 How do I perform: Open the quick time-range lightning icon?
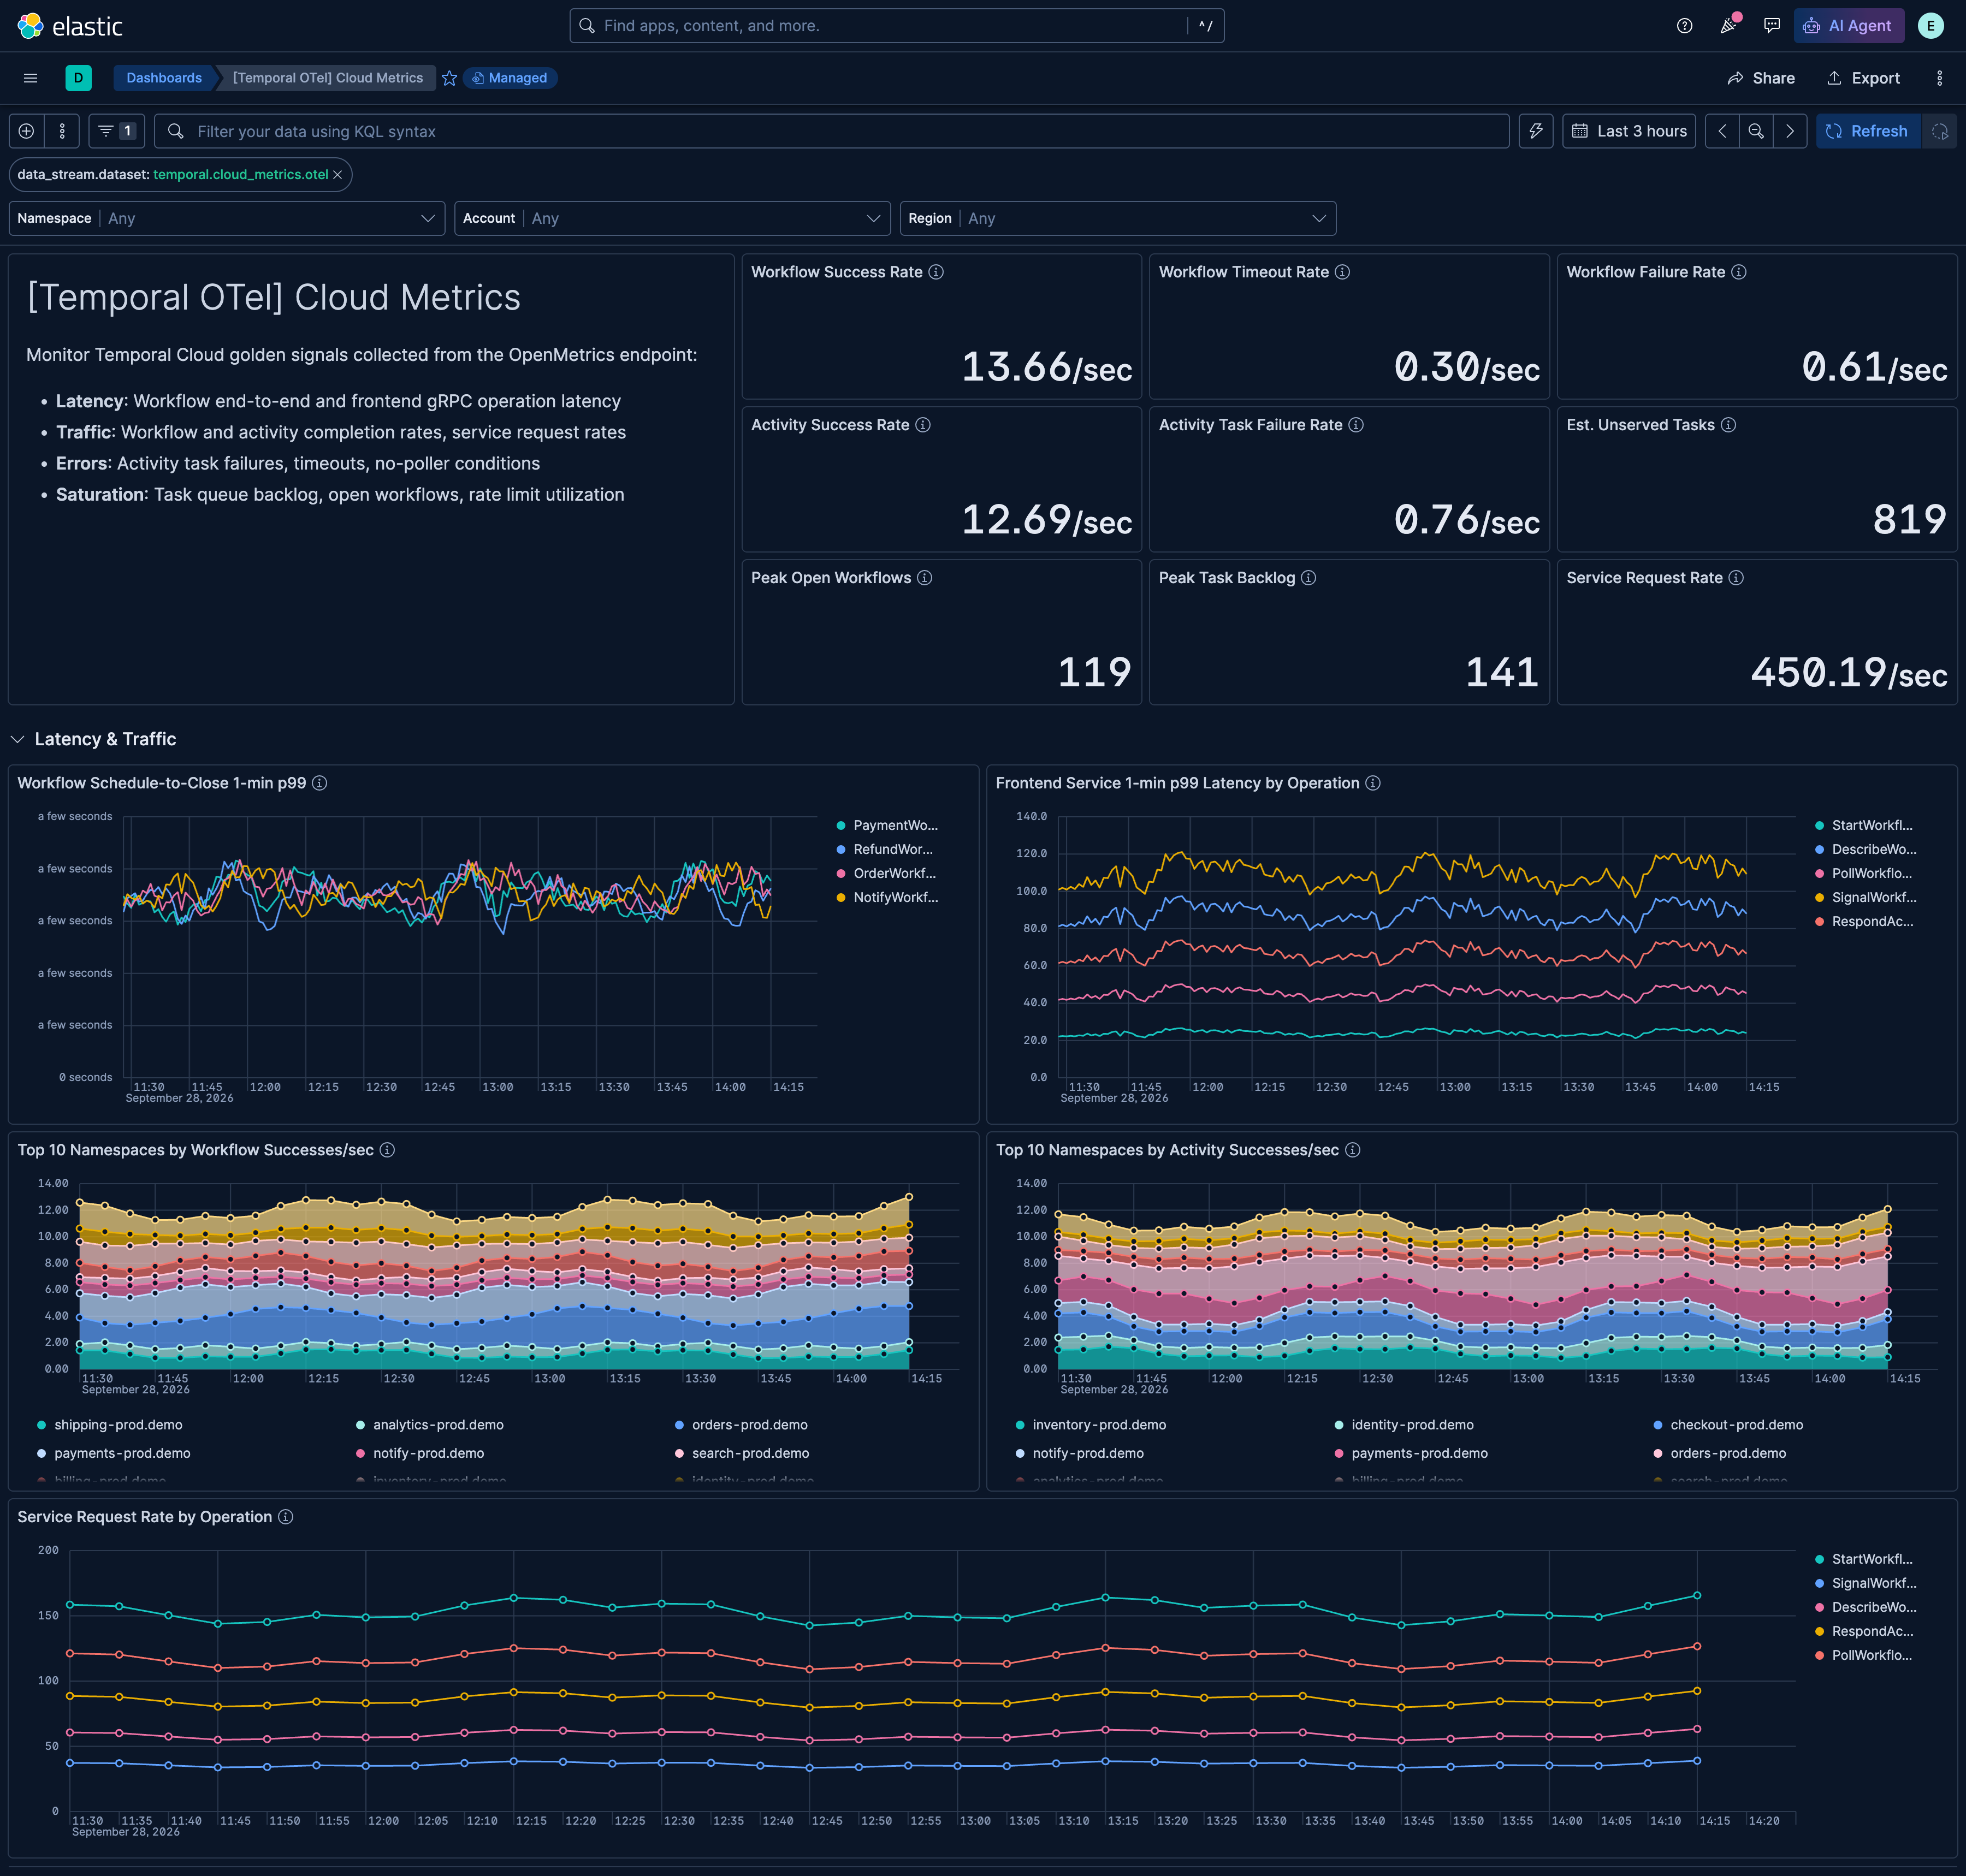click(1536, 131)
